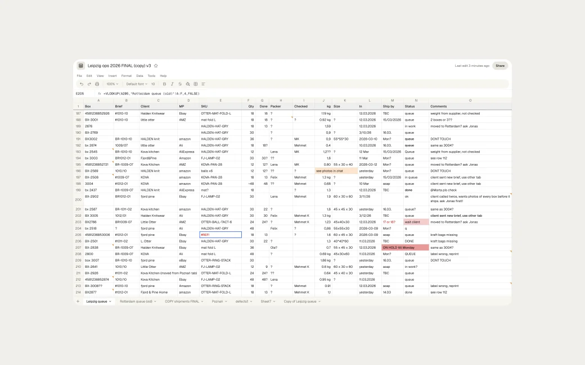The width and height of the screenshot is (585, 365).
Task: Click the 'BX-3008??' box cell
Action: click(x=98, y=286)
